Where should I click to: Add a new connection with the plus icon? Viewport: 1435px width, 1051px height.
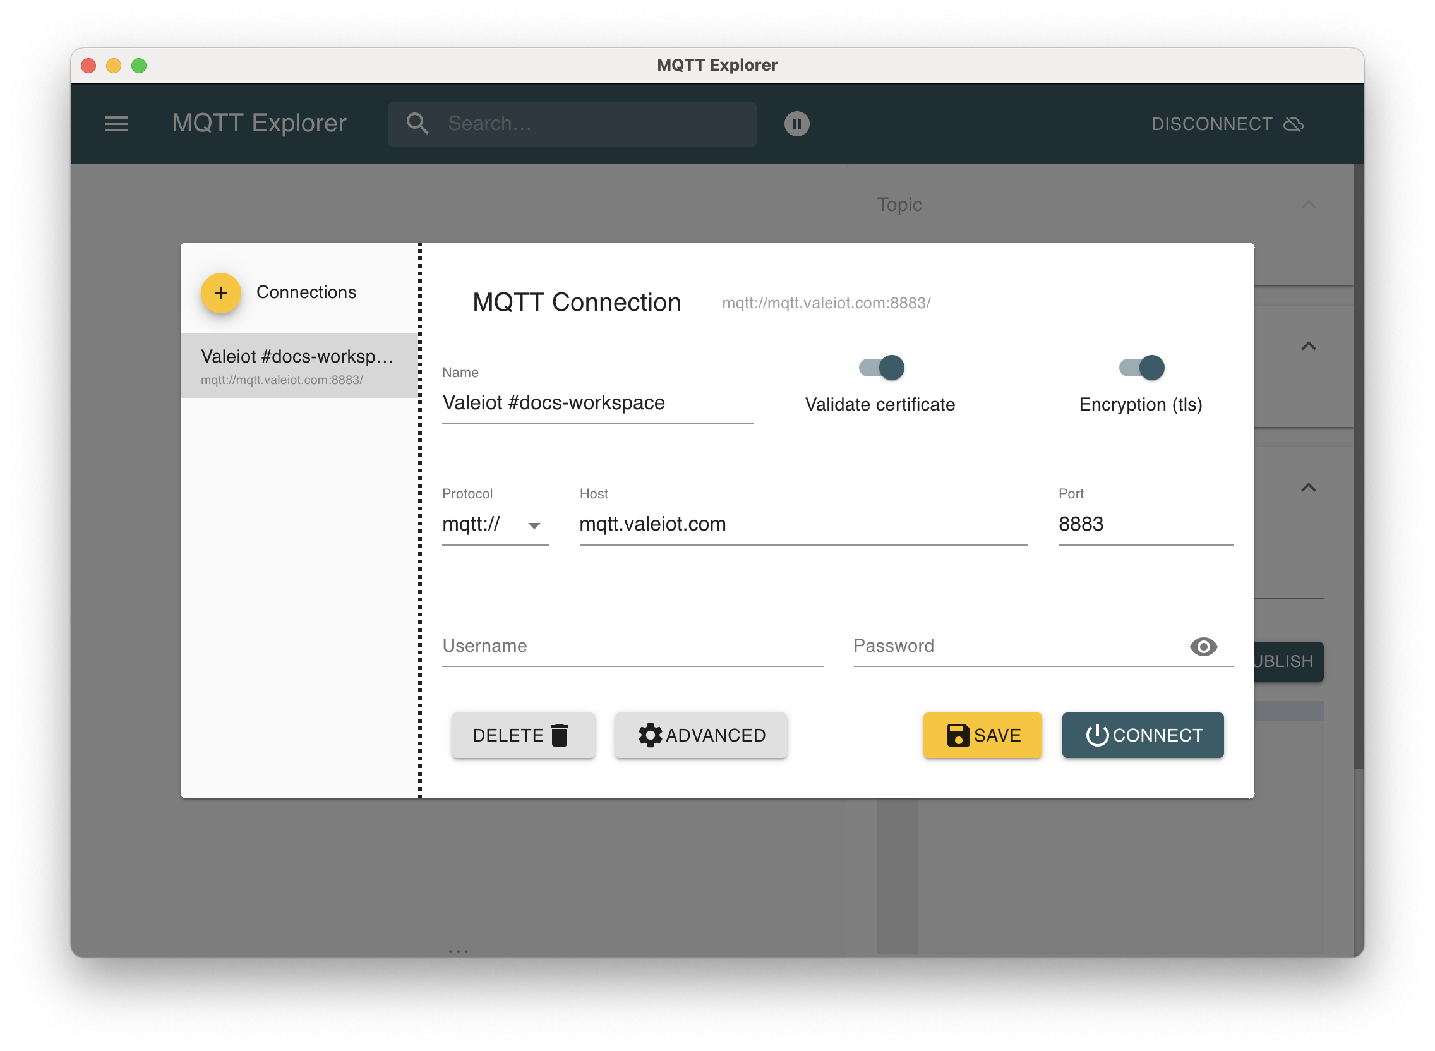(220, 293)
